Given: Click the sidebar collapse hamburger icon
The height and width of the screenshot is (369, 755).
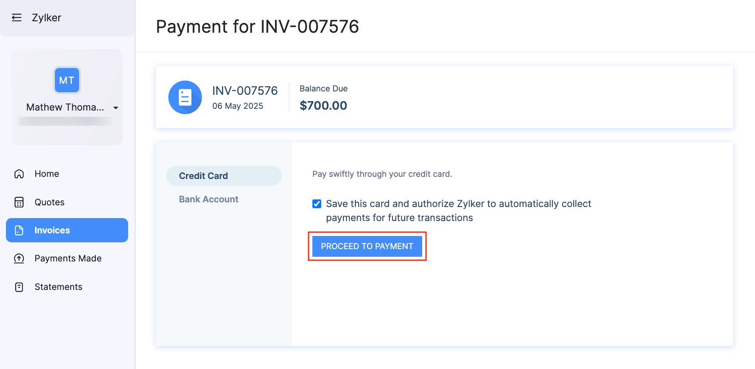Looking at the screenshot, I should click(16, 17).
